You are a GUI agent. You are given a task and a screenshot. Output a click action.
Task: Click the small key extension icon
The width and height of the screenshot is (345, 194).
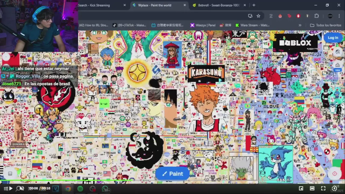[x=308, y=16]
